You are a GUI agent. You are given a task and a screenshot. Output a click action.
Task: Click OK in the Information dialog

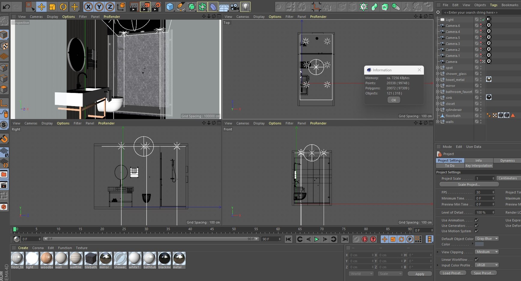click(x=393, y=100)
